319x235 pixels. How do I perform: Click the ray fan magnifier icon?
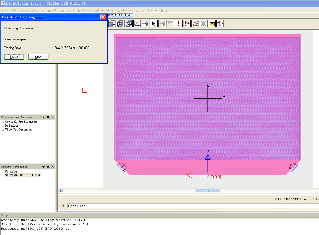[195, 23]
